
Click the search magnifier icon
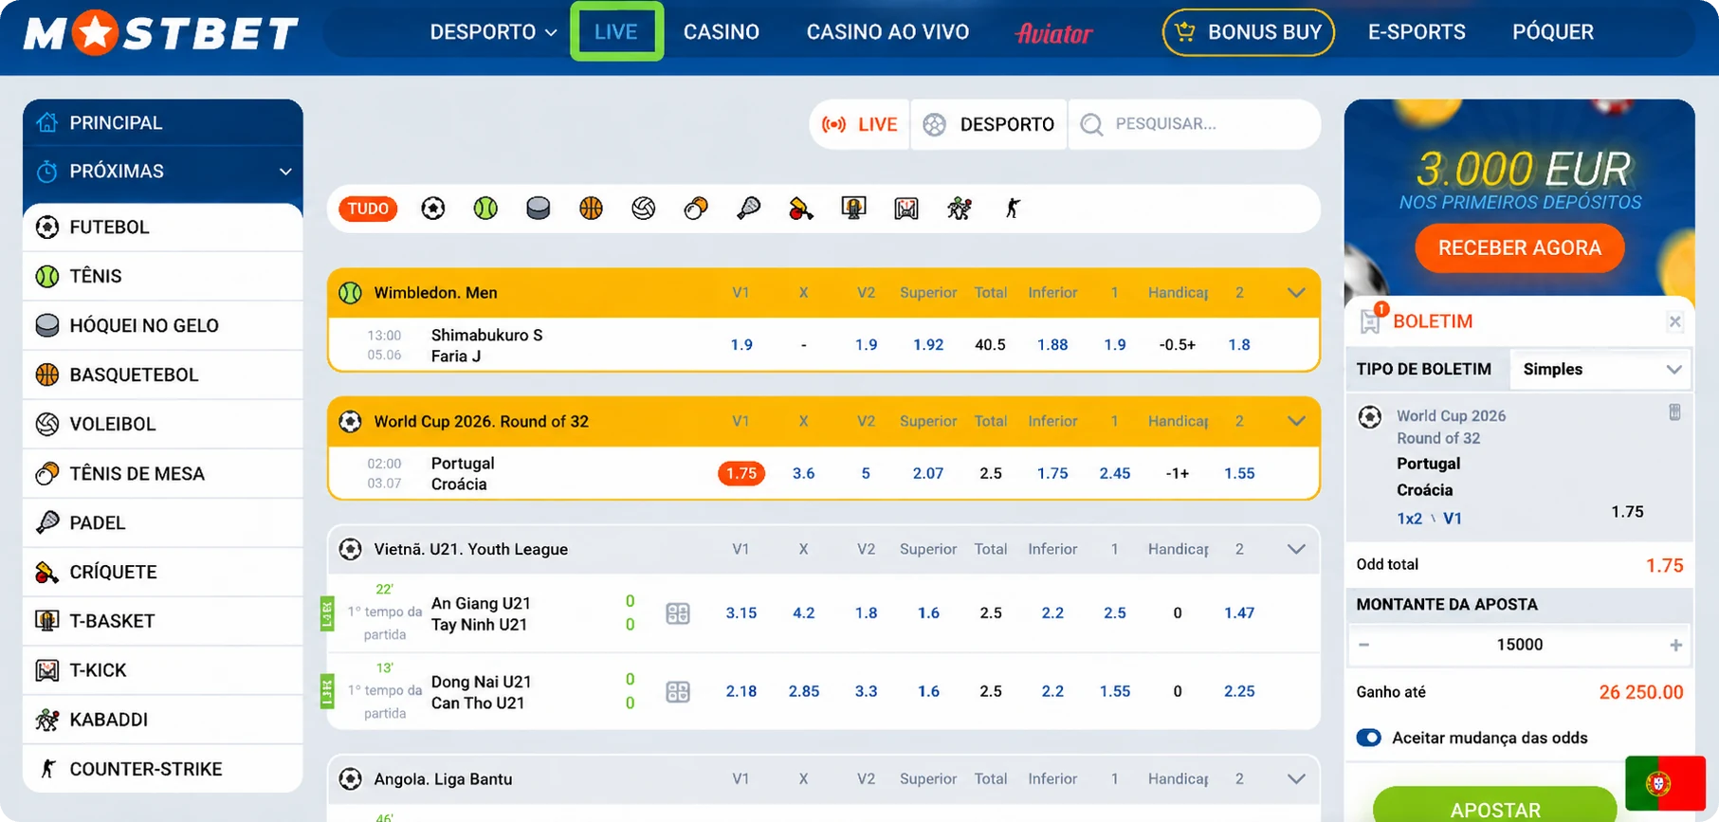pyautogui.click(x=1091, y=124)
